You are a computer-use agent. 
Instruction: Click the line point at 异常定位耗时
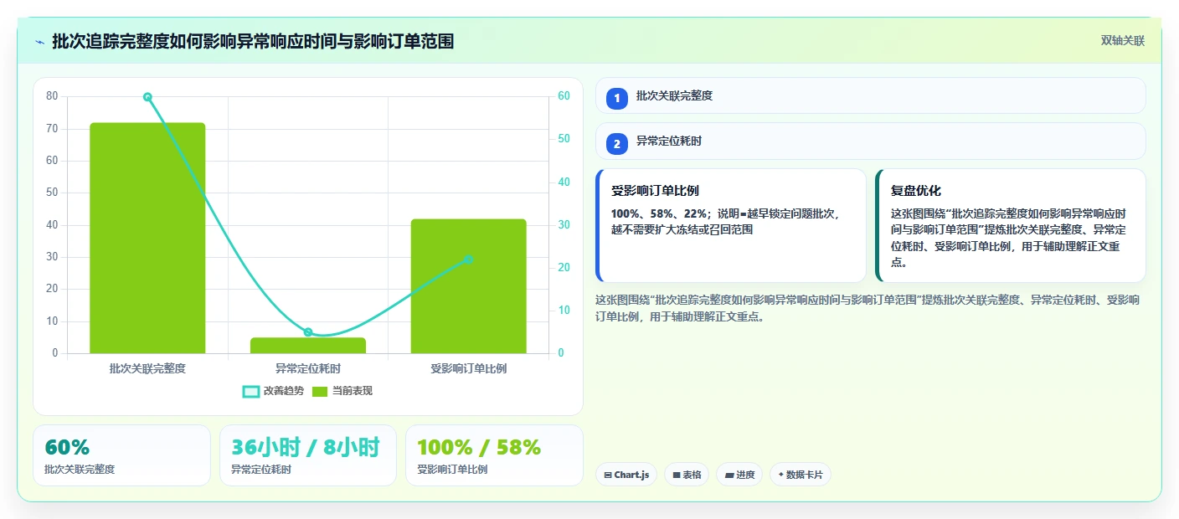coord(308,332)
